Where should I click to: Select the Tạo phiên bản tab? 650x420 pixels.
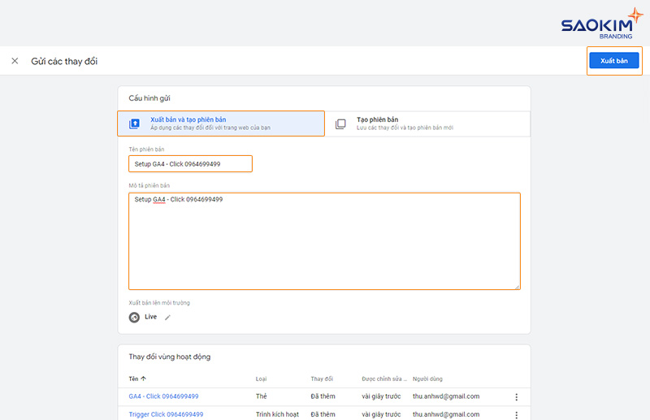(427, 123)
